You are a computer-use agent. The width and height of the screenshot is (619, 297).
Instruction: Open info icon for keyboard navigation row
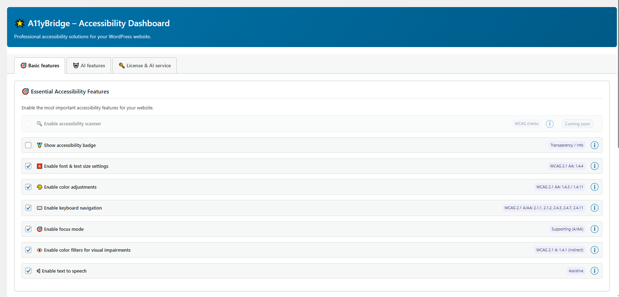595,208
